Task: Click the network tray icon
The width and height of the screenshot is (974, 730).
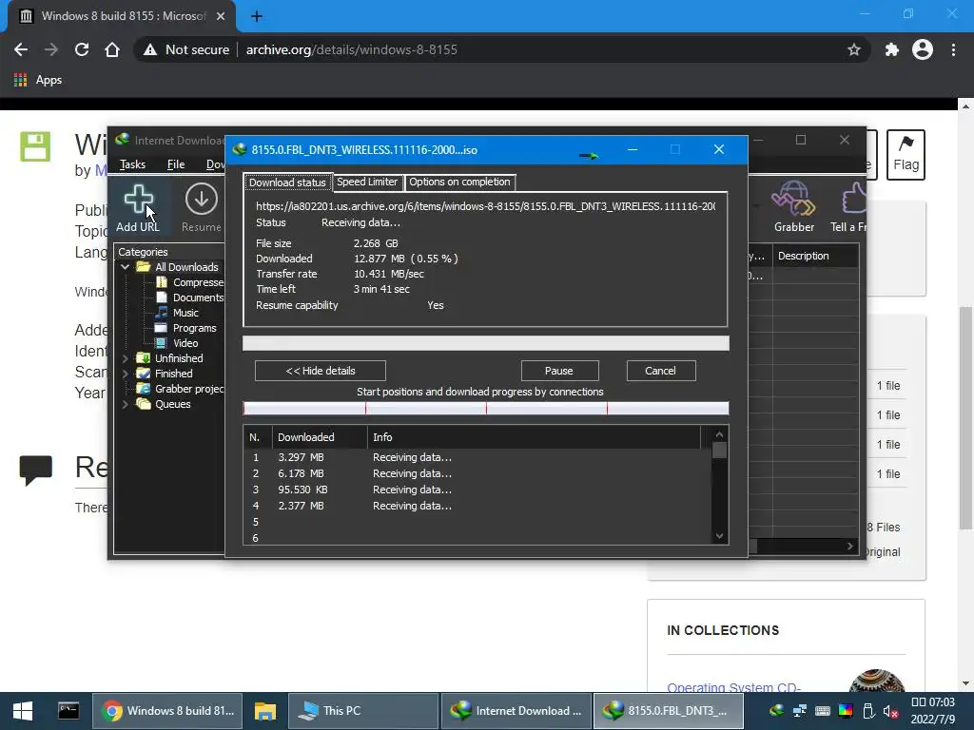Action: pyautogui.click(x=799, y=711)
